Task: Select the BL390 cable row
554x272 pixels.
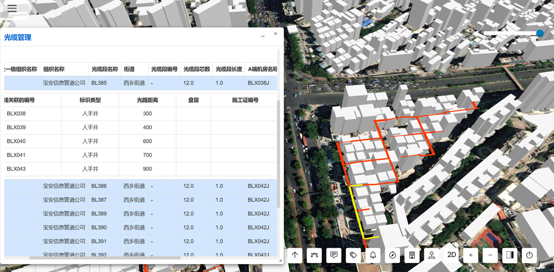Action: pos(140,227)
